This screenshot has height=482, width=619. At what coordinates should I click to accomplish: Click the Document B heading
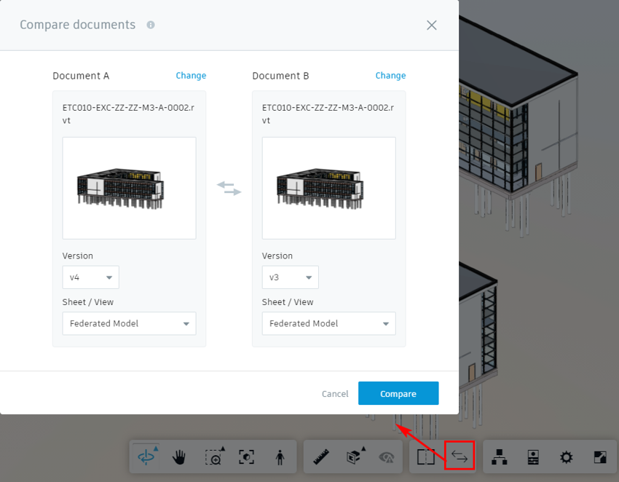coord(280,76)
